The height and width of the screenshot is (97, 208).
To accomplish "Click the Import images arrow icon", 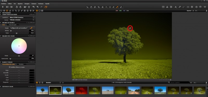I will 3,7.
